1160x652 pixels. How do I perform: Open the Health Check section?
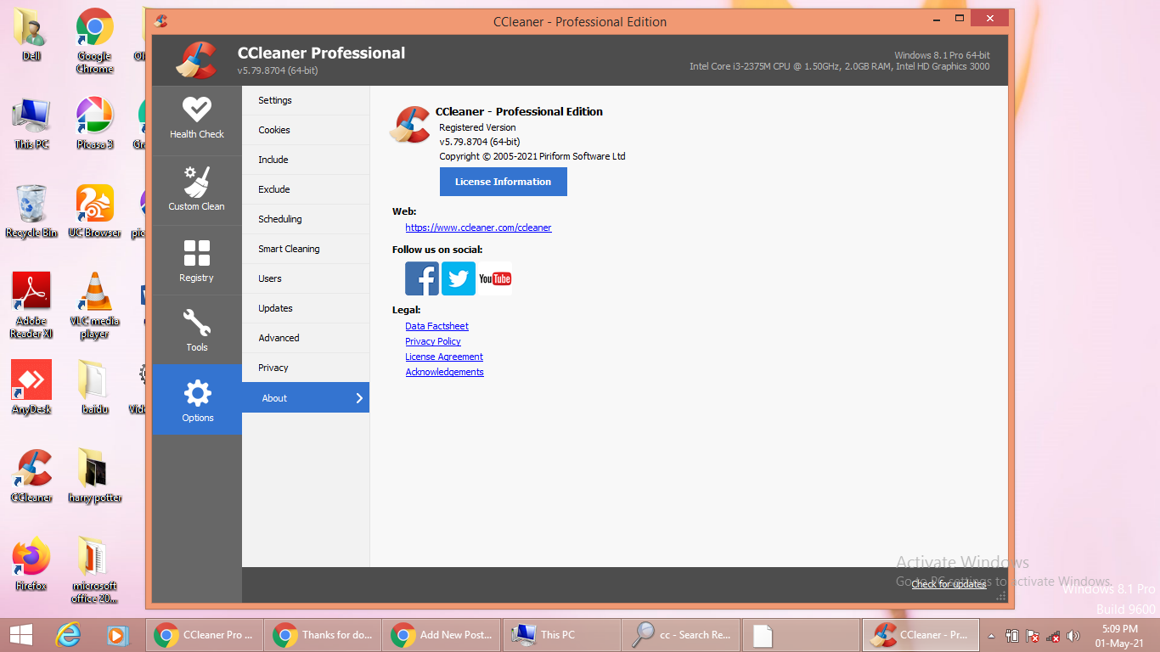pos(197,120)
